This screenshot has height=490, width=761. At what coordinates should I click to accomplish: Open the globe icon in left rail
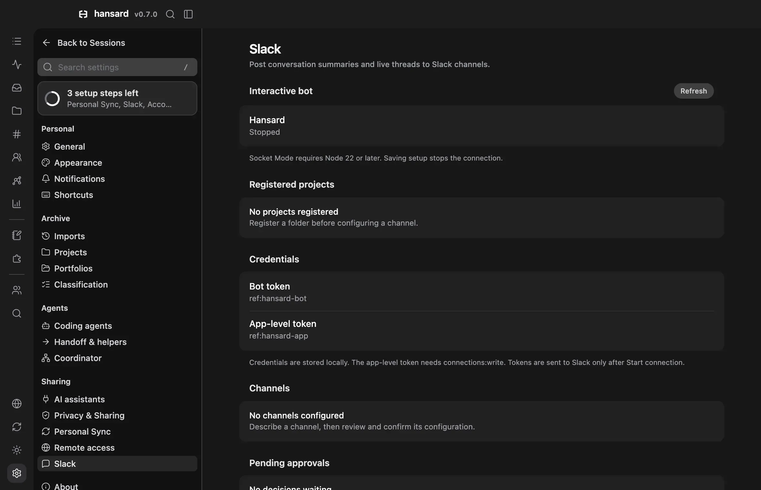pos(17,404)
